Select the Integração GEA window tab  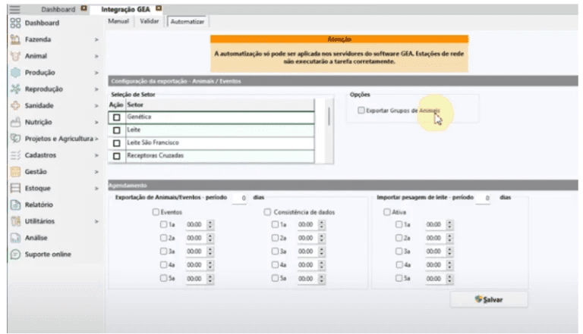pyautogui.click(x=126, y=9)
